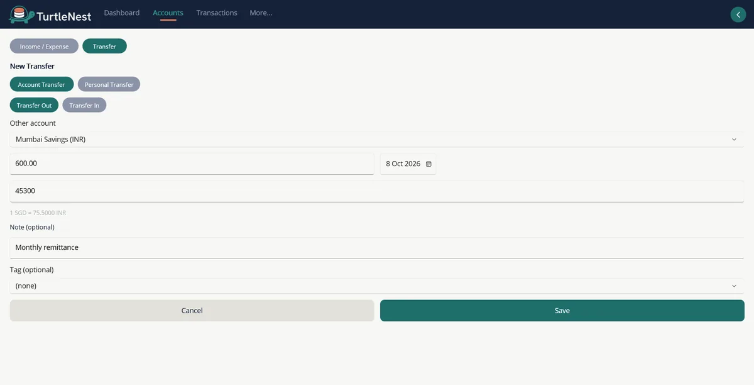Click the Other account label
Image resolution: width=754 pixels, height=385 pixels.
click(33, 123)
